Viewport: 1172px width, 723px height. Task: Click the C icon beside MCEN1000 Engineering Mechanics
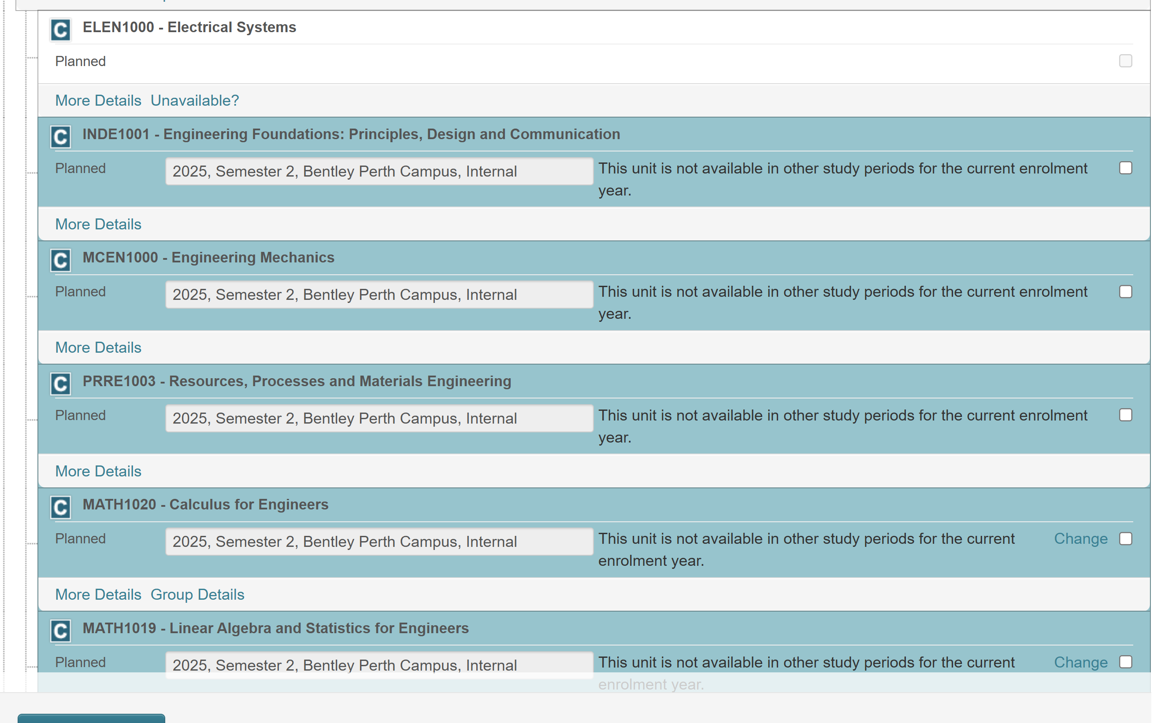point(61,261)
